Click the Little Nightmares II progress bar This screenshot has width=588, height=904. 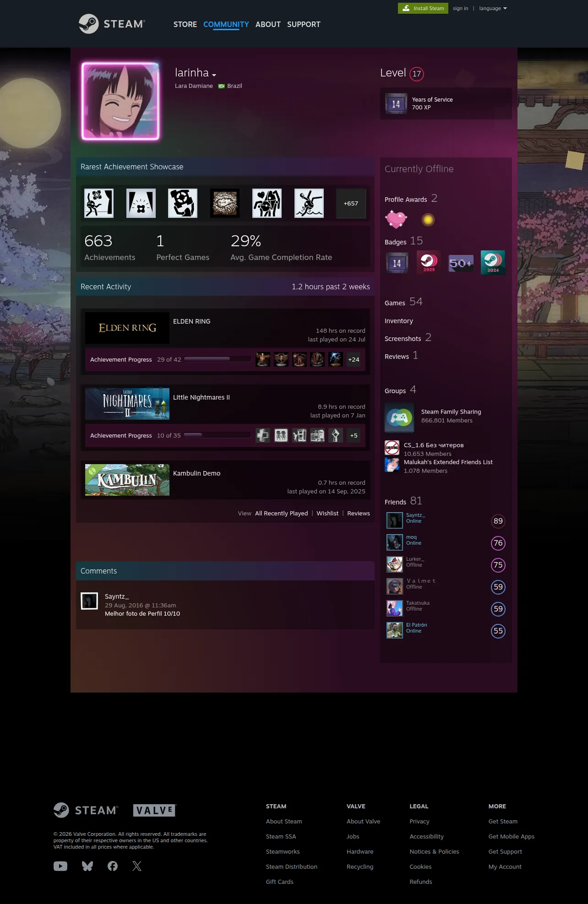pyautogui.click(x=218, y=435)
